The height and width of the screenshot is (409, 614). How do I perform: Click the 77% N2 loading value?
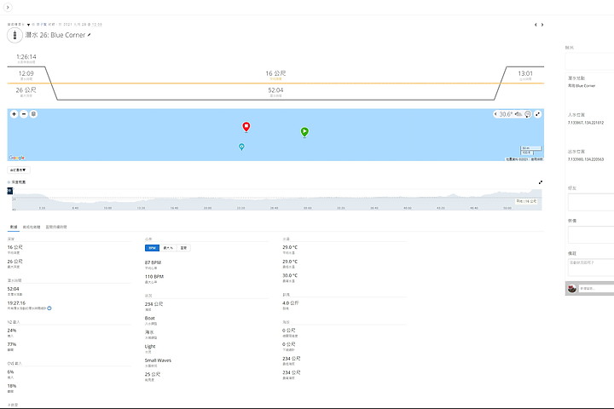click(12, 344)
